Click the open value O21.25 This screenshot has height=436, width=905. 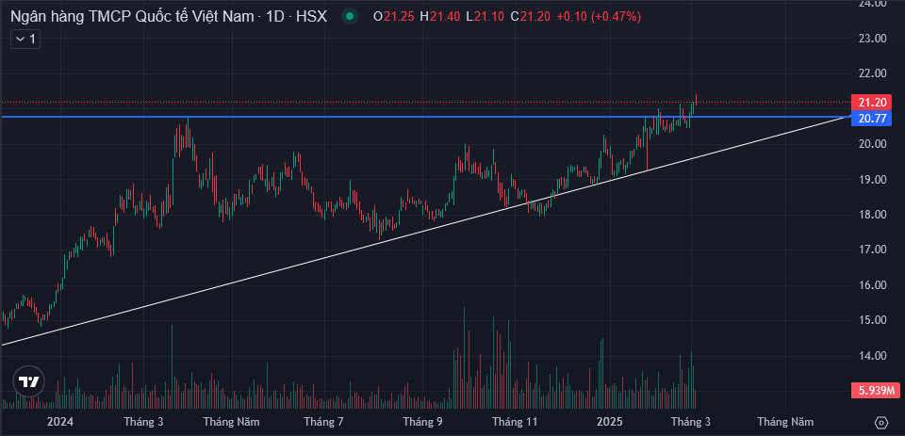(394, 17)
